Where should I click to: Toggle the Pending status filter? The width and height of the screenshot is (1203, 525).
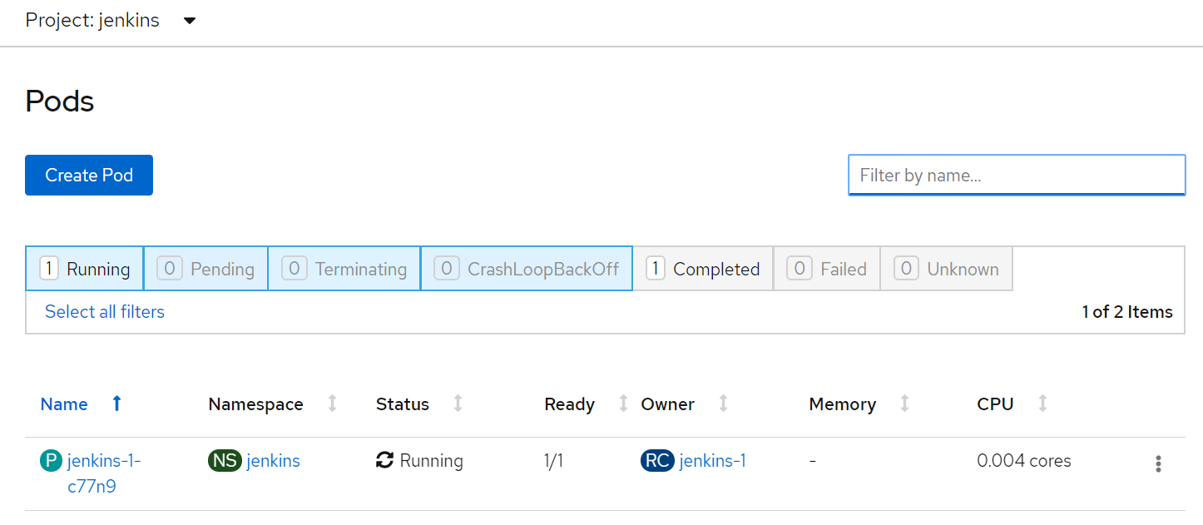[205, 269]
